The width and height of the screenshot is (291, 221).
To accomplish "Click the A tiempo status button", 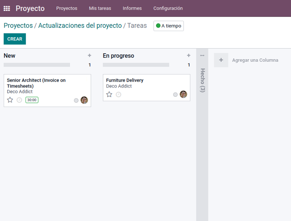I will (x=169, y=26).
